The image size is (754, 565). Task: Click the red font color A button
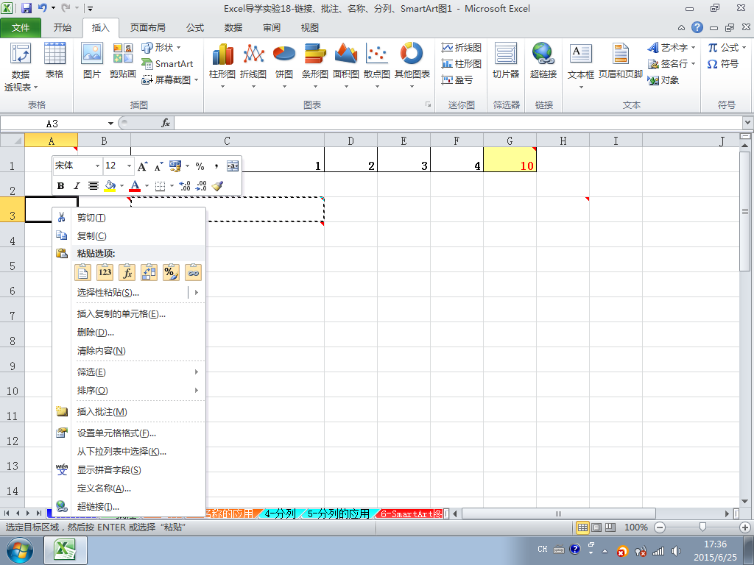[x=135, y=186]
